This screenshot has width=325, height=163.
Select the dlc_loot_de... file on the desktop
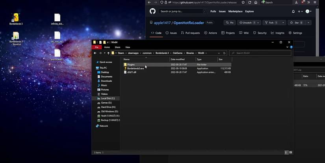coord(57,37)
